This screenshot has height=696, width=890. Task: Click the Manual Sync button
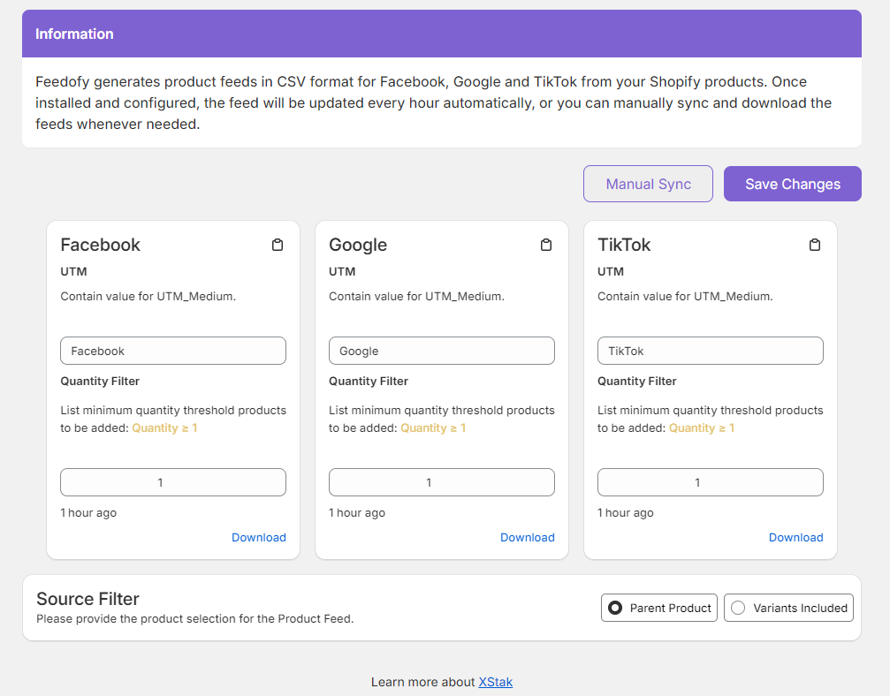648,184
